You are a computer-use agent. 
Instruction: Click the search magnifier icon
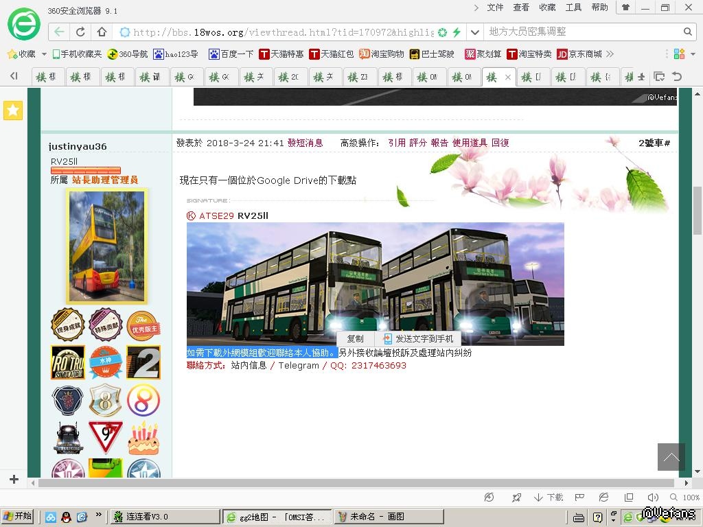687,32
